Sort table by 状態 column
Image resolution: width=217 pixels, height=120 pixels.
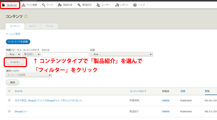pyautogui.click(x=183, y=91)
